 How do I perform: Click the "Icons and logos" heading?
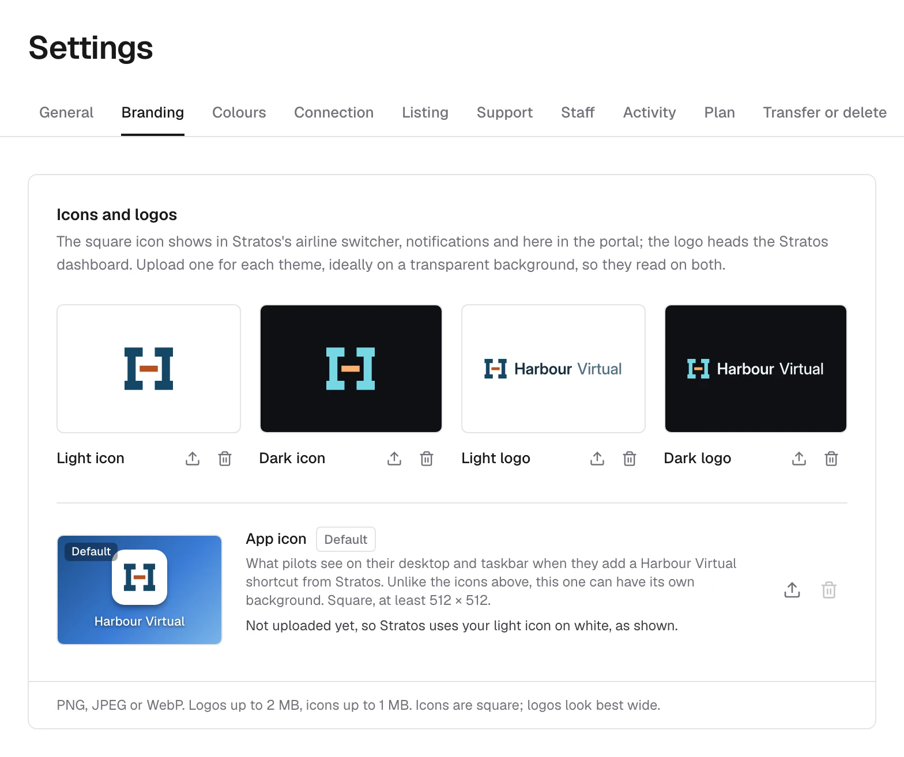pos(116,214)
